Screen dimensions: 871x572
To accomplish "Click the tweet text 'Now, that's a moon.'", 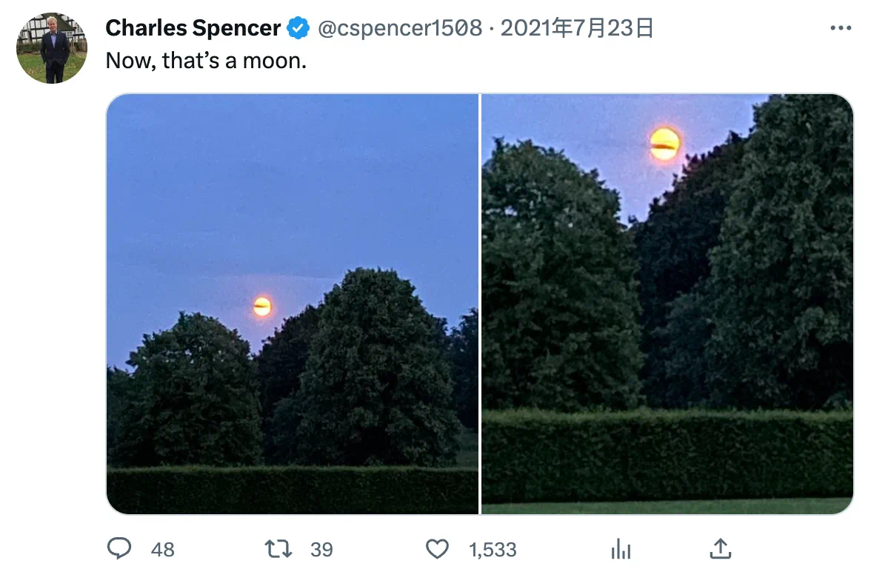I will coord(206,61).
